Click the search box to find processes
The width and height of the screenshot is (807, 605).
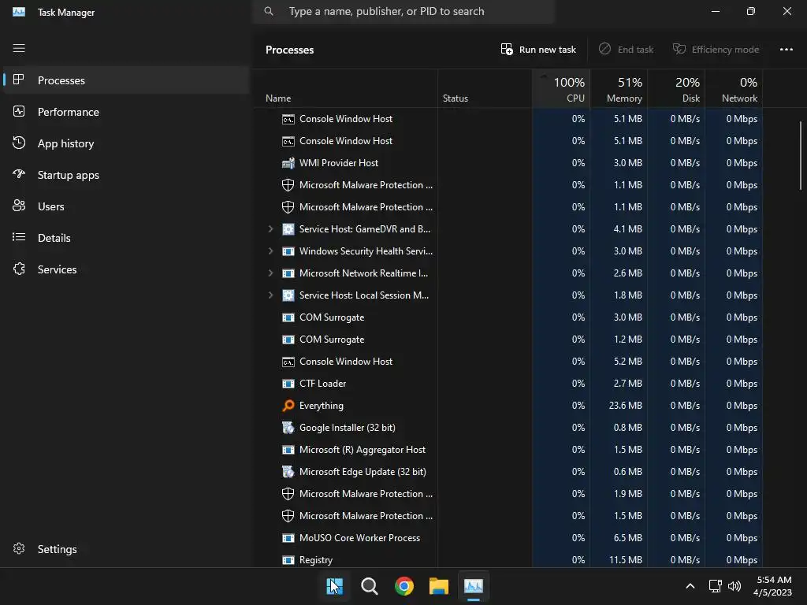(x=403, y=11)
